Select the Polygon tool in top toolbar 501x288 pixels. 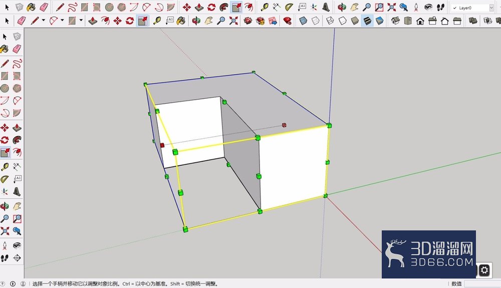click(121, 7)
